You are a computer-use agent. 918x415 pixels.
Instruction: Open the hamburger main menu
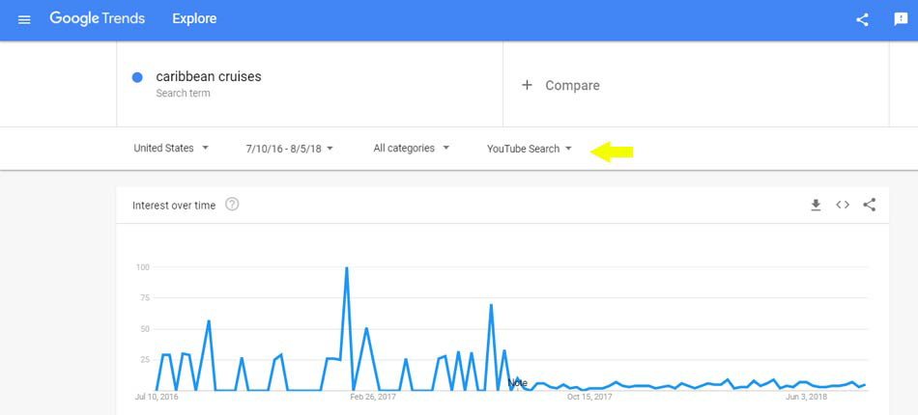tap(24, 19)
